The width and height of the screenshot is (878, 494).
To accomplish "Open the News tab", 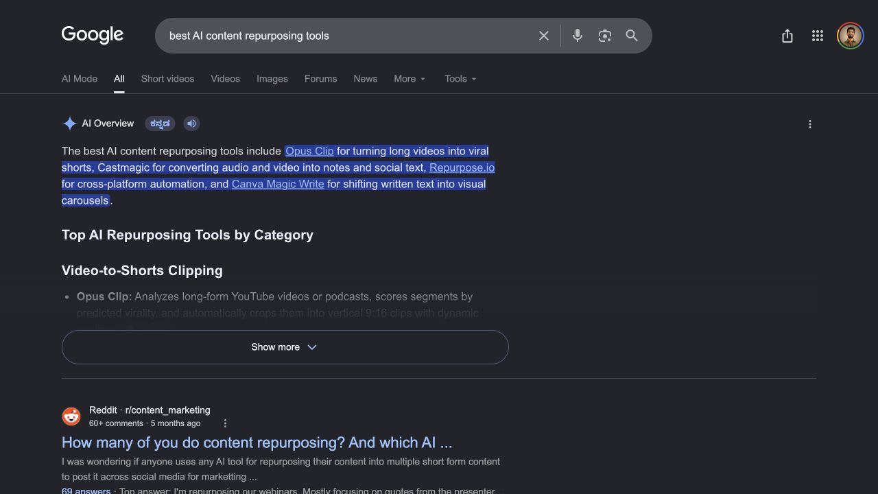I will tap(366, 79).
